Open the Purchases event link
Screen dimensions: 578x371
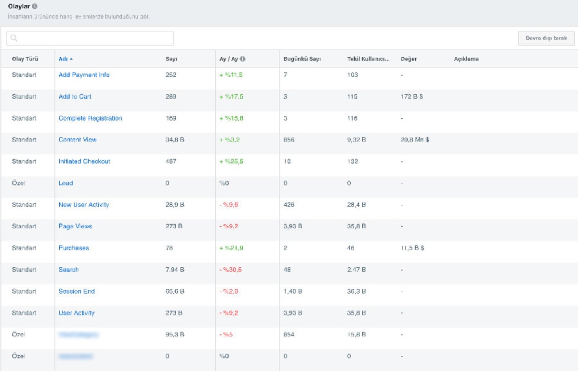coord(74,248)
